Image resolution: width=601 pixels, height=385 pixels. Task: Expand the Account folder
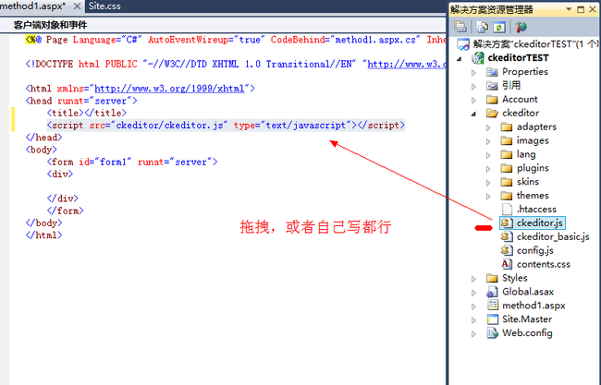(473, 100)
